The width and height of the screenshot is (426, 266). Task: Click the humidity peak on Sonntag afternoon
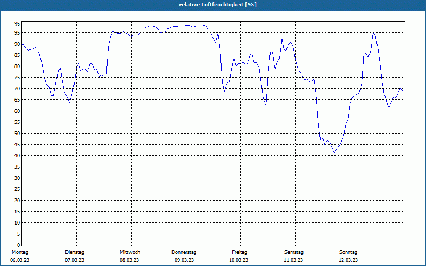point(374,33)
